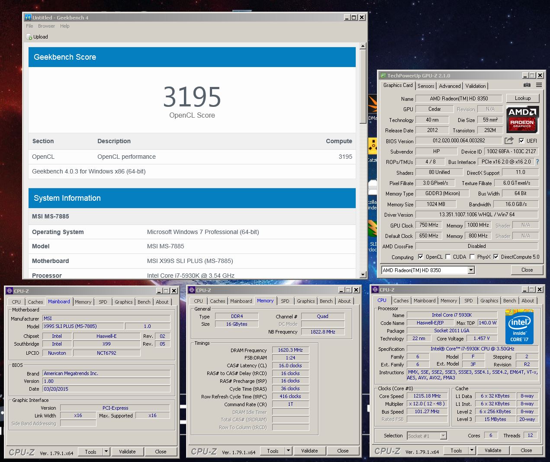Click the BIOS Version 1.80 field
The image size is (550, 462).
coord(106,381)
